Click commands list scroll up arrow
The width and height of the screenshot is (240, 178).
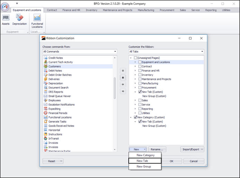(115, 58)
